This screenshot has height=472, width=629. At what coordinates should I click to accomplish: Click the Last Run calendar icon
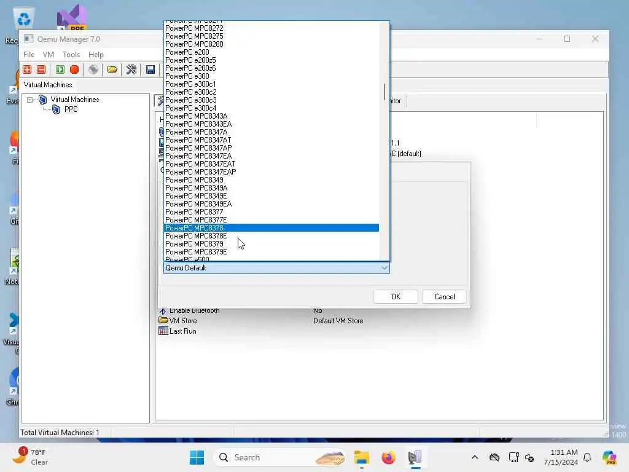point(163,331)
